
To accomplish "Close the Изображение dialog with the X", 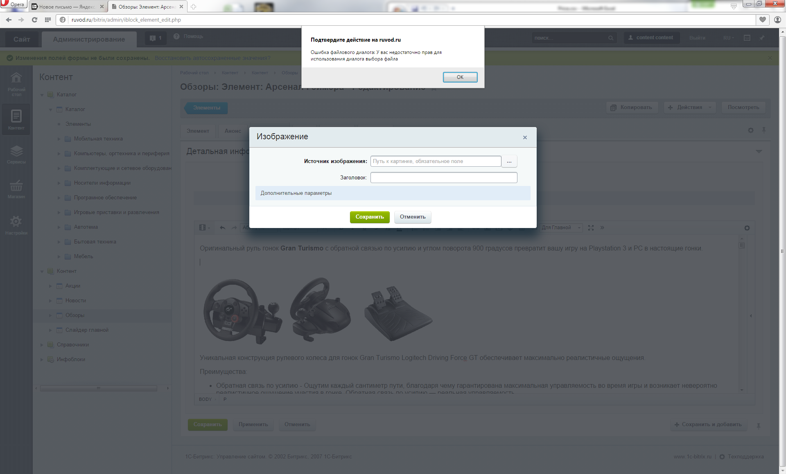I will click(x=525, y=138).
